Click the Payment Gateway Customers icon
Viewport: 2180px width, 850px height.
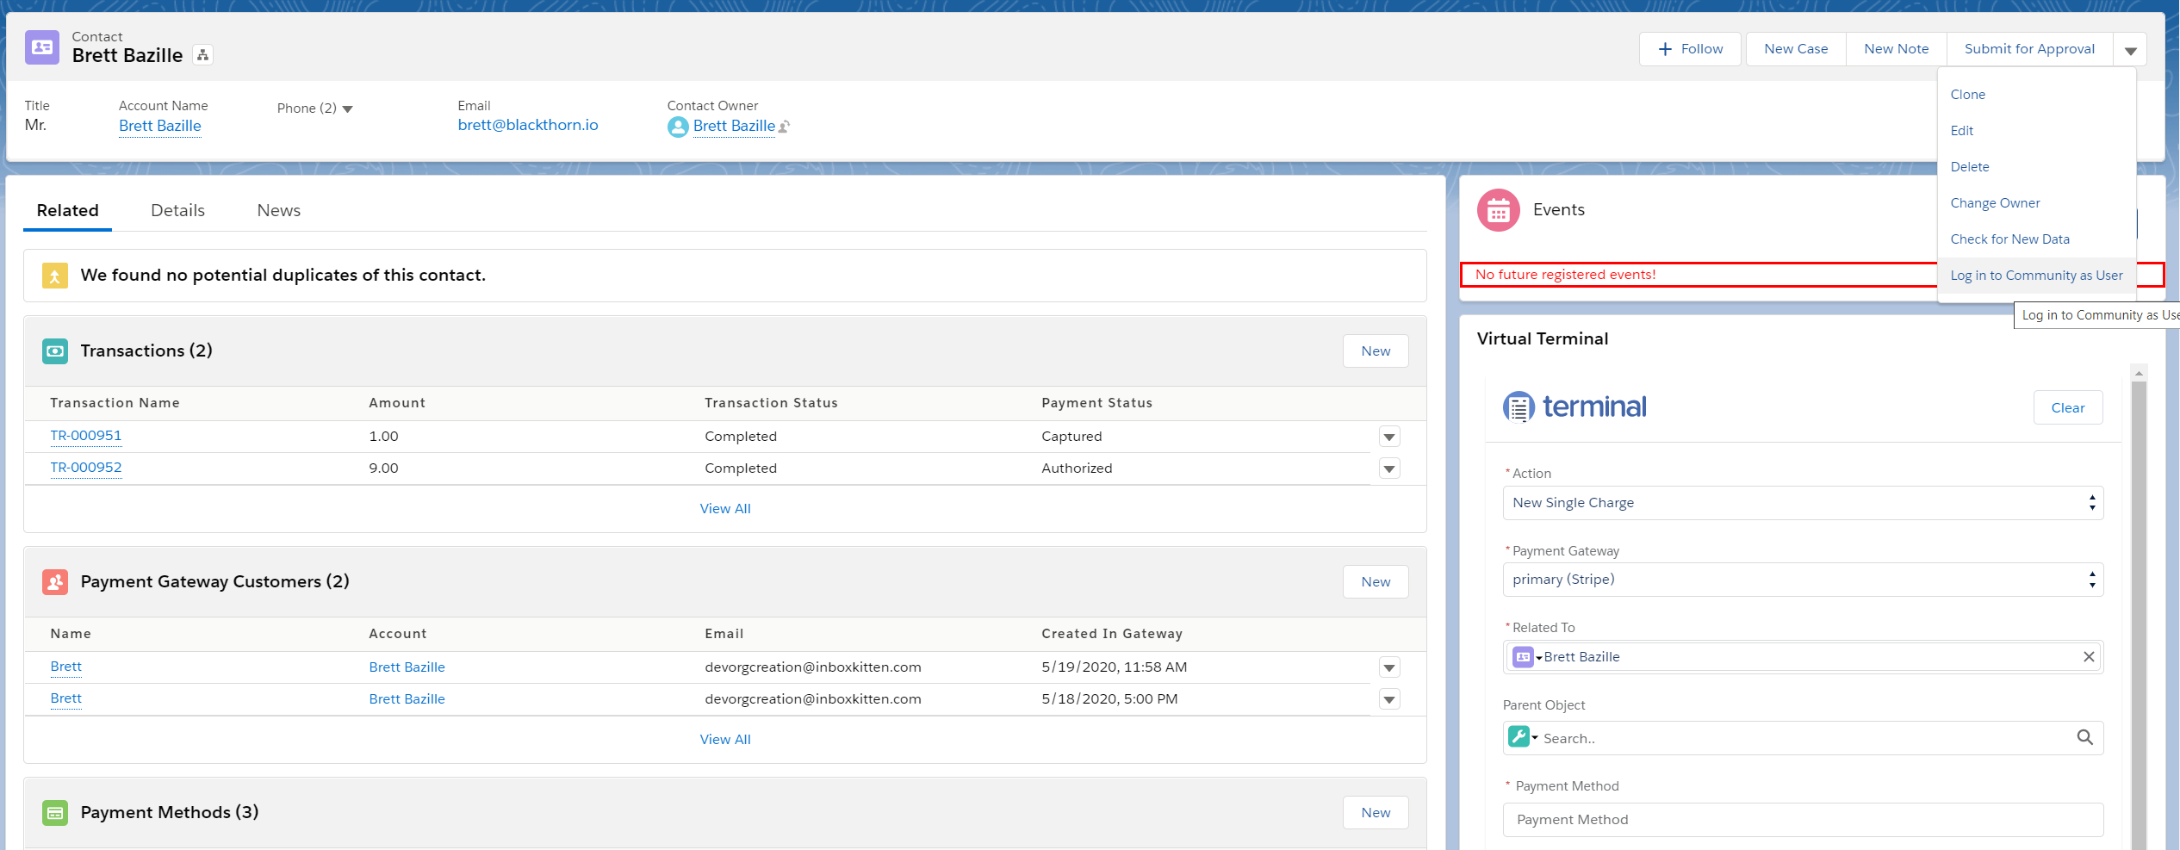point(55,582)
